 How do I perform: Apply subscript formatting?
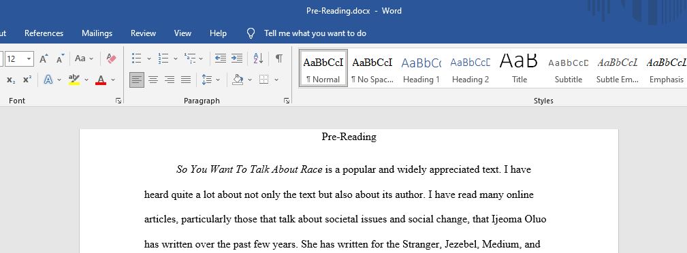pos(11,80)
